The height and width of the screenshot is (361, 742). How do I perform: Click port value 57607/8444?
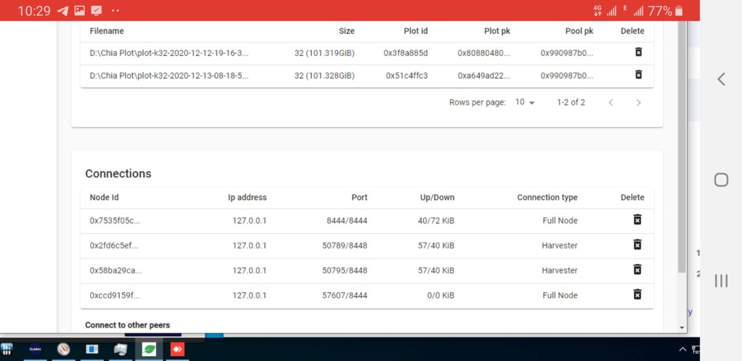(345, 295)
